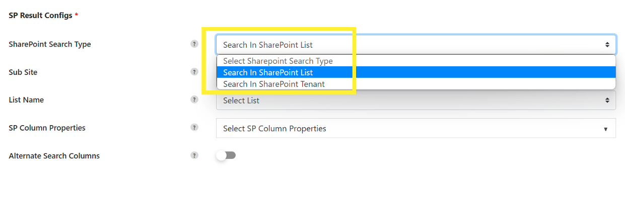Viewport: 625px width, 199px height.
Task: Click the 'Alternate Search Columns' label
Action: [x=54, y=156]
